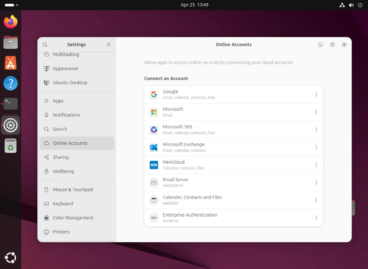368x269 pixels.
Task: Click the "Online Accounts" window title
Action: click(x=234, y=44)
